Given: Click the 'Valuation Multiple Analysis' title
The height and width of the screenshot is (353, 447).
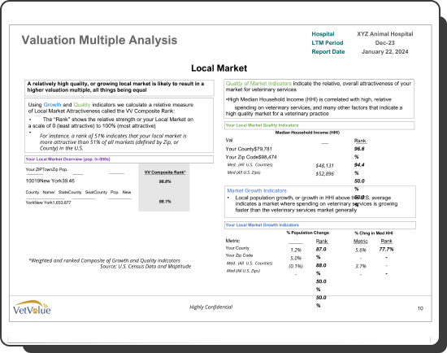Looking at the screenshot, I should pyautogui.click(x=99, y=40).
